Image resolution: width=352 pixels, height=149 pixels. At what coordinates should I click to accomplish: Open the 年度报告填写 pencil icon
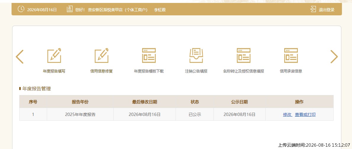click(x=54, y=55)
